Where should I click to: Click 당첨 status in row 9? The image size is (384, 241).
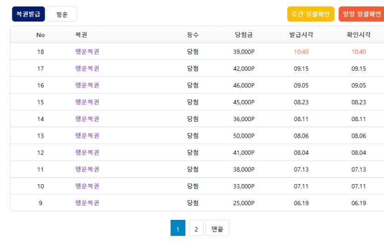(193, 203)
